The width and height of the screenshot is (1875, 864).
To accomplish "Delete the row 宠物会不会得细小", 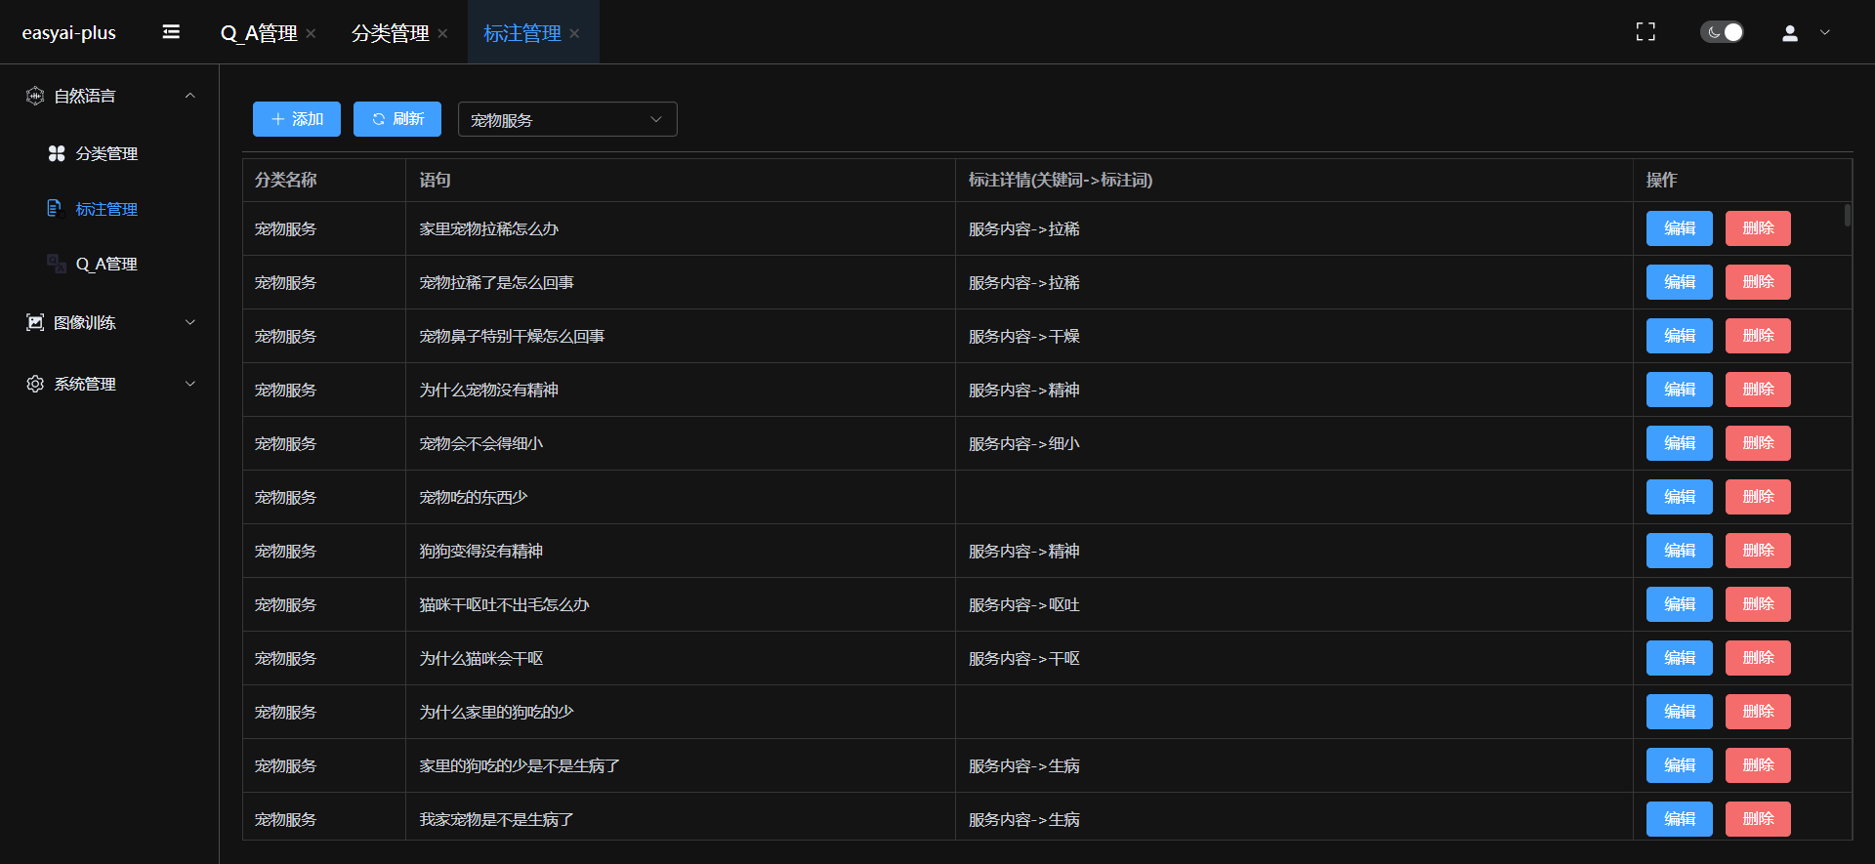I will pos(1758,443).
